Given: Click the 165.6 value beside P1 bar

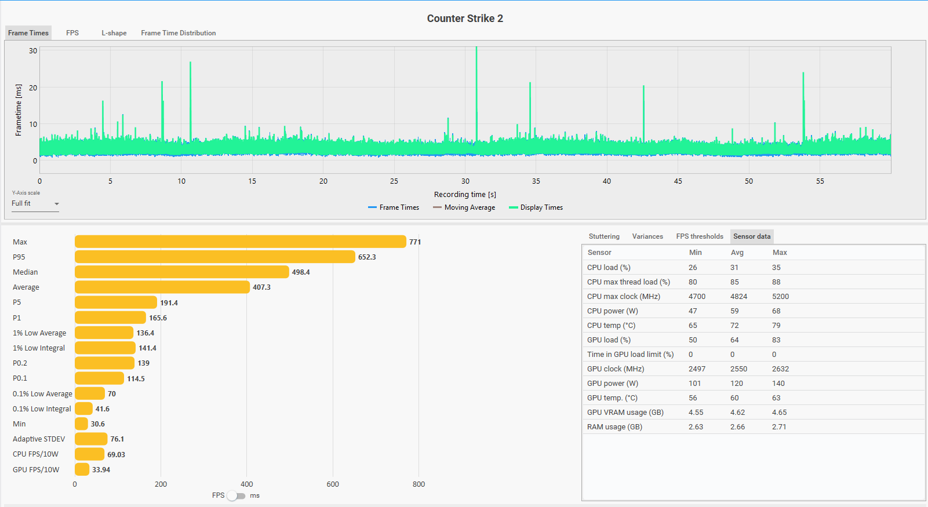Looking at the screenshot, I should point(158,318).
